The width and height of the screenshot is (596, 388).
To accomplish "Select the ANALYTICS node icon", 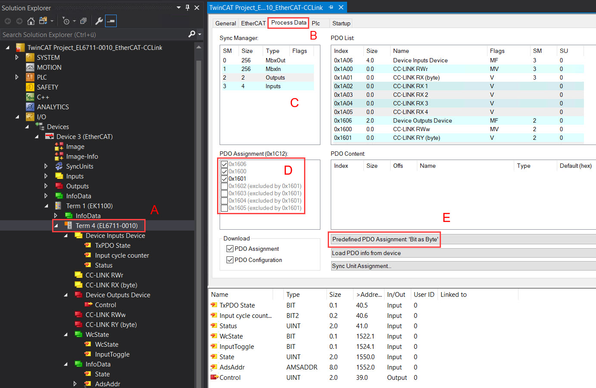I will (x=30, y=107).
